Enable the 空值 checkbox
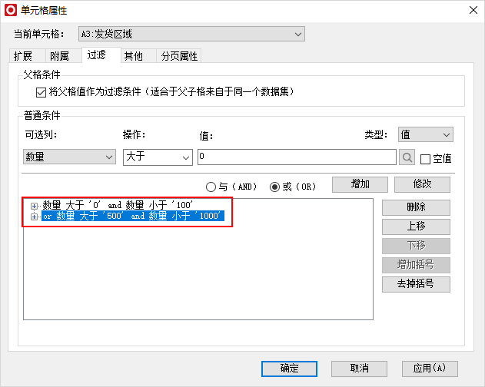Viewport: 485px width, 387px height. click(x=425, y=159)
